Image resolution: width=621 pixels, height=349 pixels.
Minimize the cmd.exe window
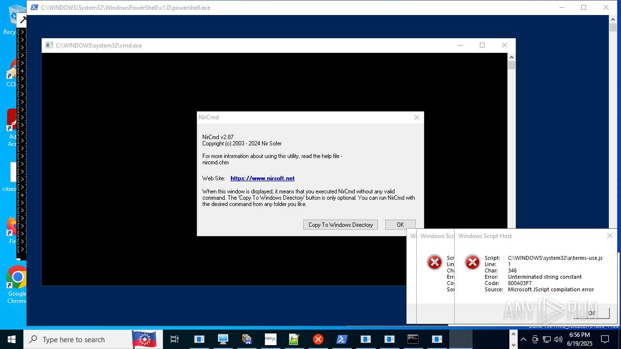point(460,46)
